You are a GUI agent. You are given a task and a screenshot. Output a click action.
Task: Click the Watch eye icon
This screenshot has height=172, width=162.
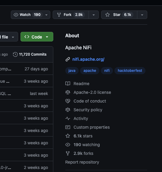pyautogui.click(x=16, y=15)
